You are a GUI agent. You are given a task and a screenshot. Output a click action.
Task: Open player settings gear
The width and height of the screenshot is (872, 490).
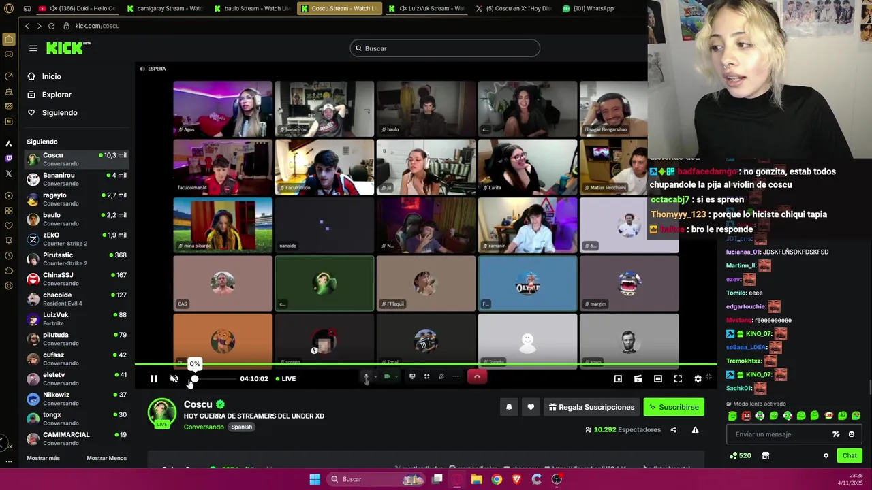(x=698, y=379)
